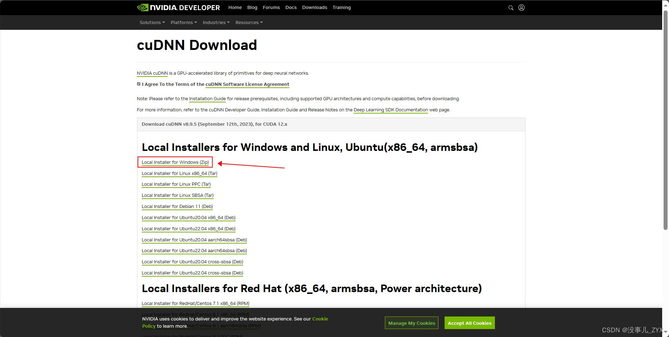Expand the Solutions dropdown menu
Screen dimensions: 669x337
click(152, 22)
